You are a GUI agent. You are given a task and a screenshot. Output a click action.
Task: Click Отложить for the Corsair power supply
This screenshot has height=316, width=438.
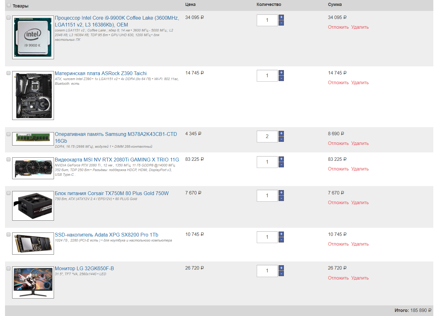tap(338, 203)
